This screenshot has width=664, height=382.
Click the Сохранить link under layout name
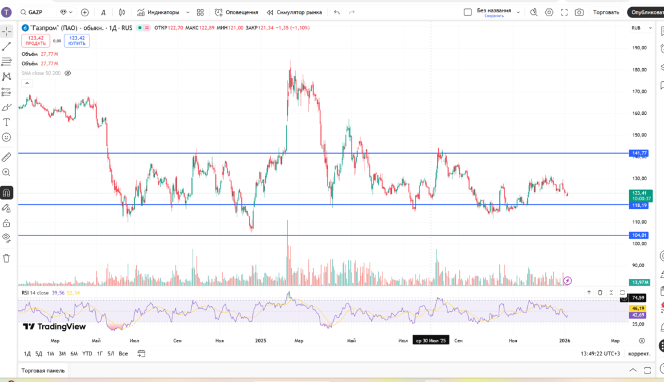coord(494,16)
